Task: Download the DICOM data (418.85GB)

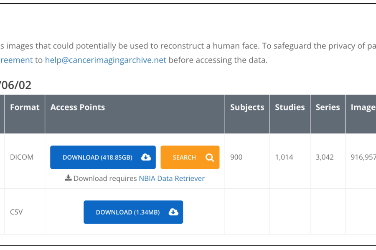Action: tap(103, 157)
